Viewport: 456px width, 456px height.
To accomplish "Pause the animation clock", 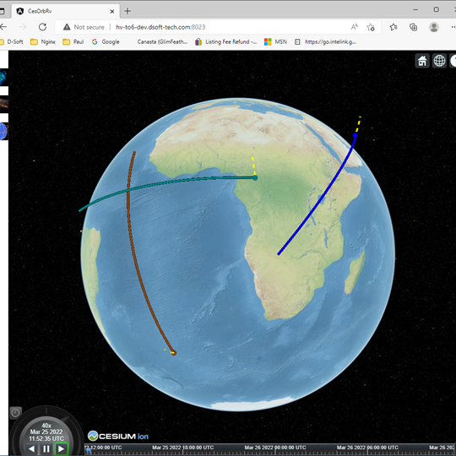I will (x=46, y=448).
